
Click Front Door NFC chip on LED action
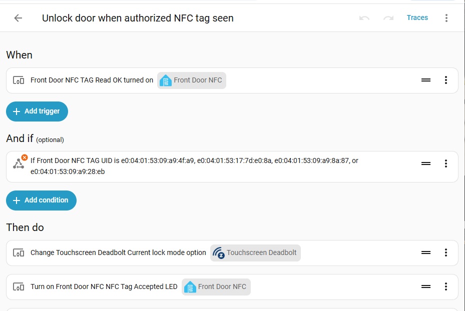(216, 286)
